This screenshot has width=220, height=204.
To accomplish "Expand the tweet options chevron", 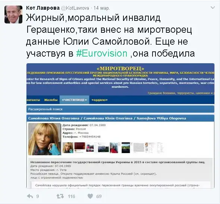I will [x=213, y=7].
